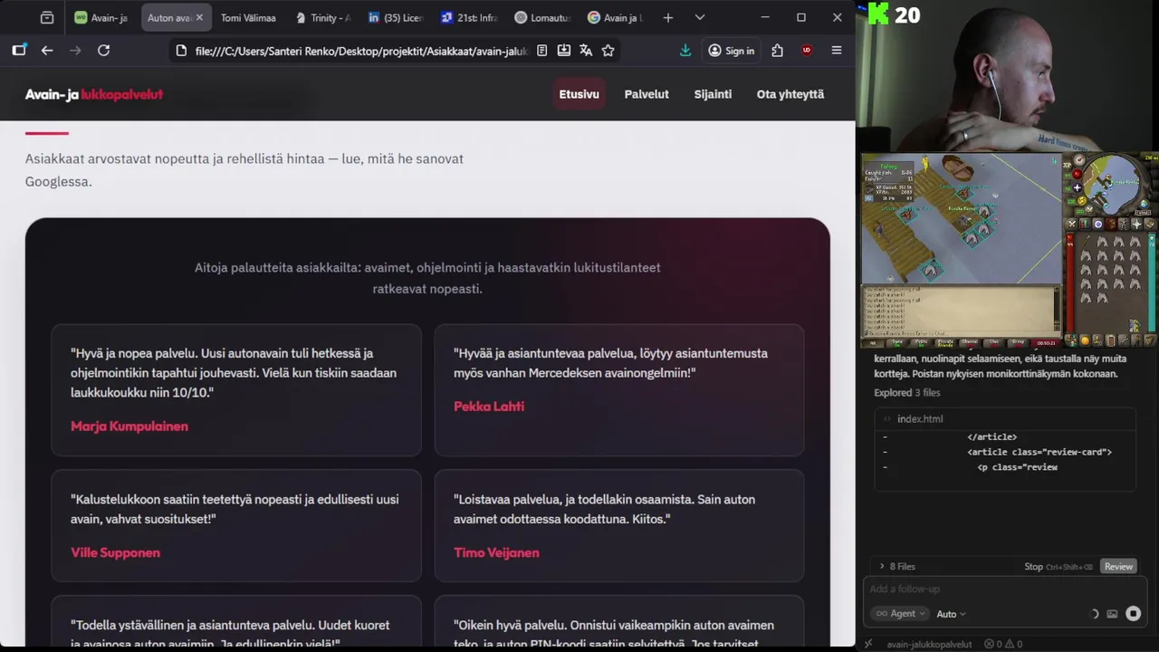Open the 'Ota yhteyttä' nav link
Viewport: 1159px width, 652px height.
point(790,94)
